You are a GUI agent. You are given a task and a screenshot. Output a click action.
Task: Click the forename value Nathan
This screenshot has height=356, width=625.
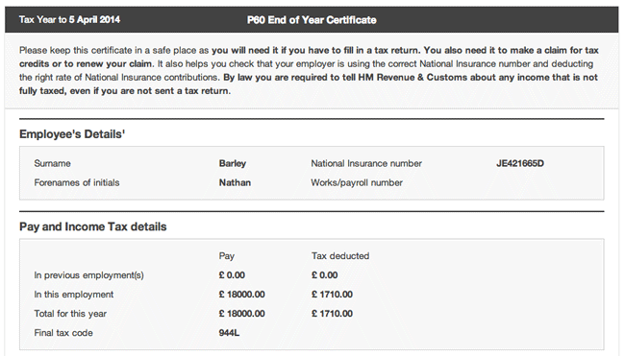coord(235,182)
